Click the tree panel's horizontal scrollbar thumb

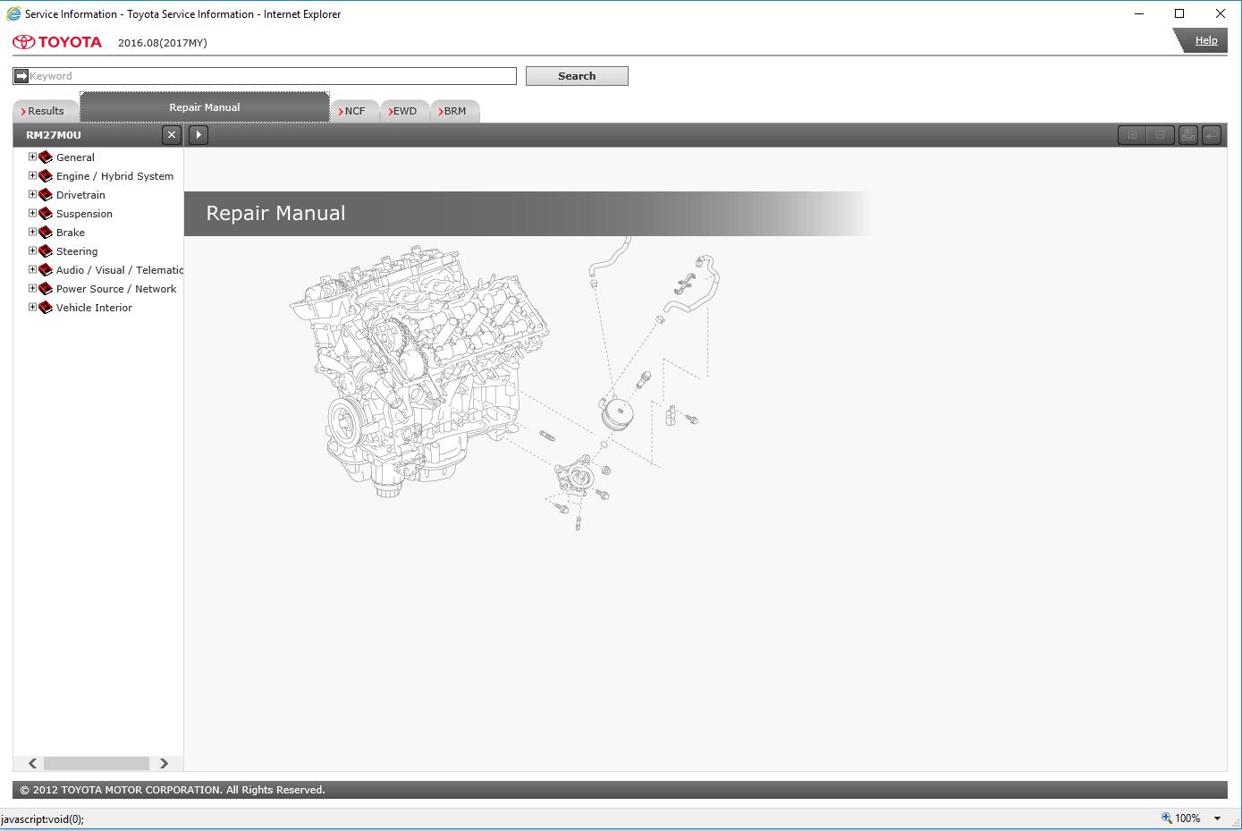point(96,763)
